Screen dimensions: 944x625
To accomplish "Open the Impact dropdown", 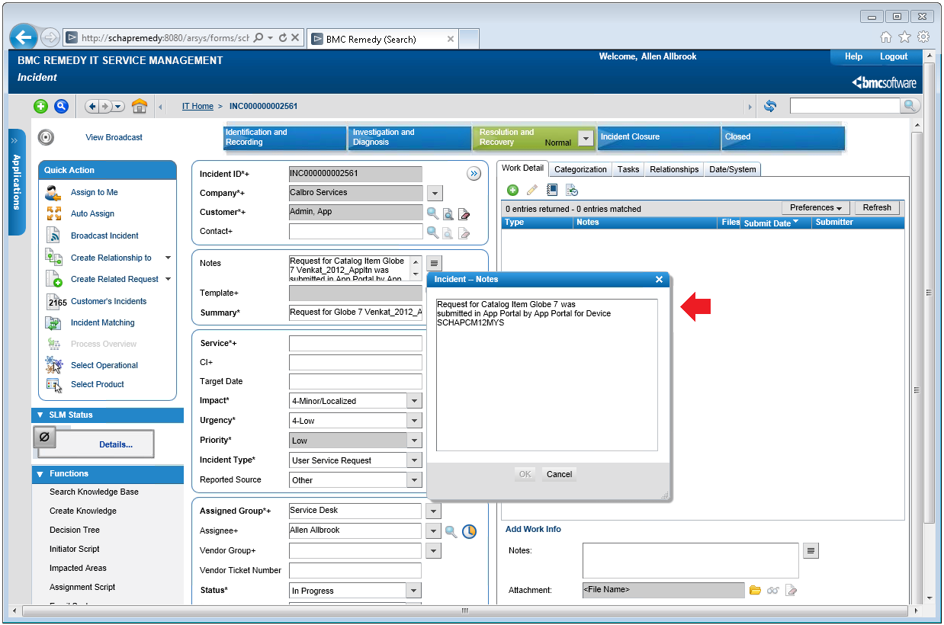I will [x=413, y=400].
